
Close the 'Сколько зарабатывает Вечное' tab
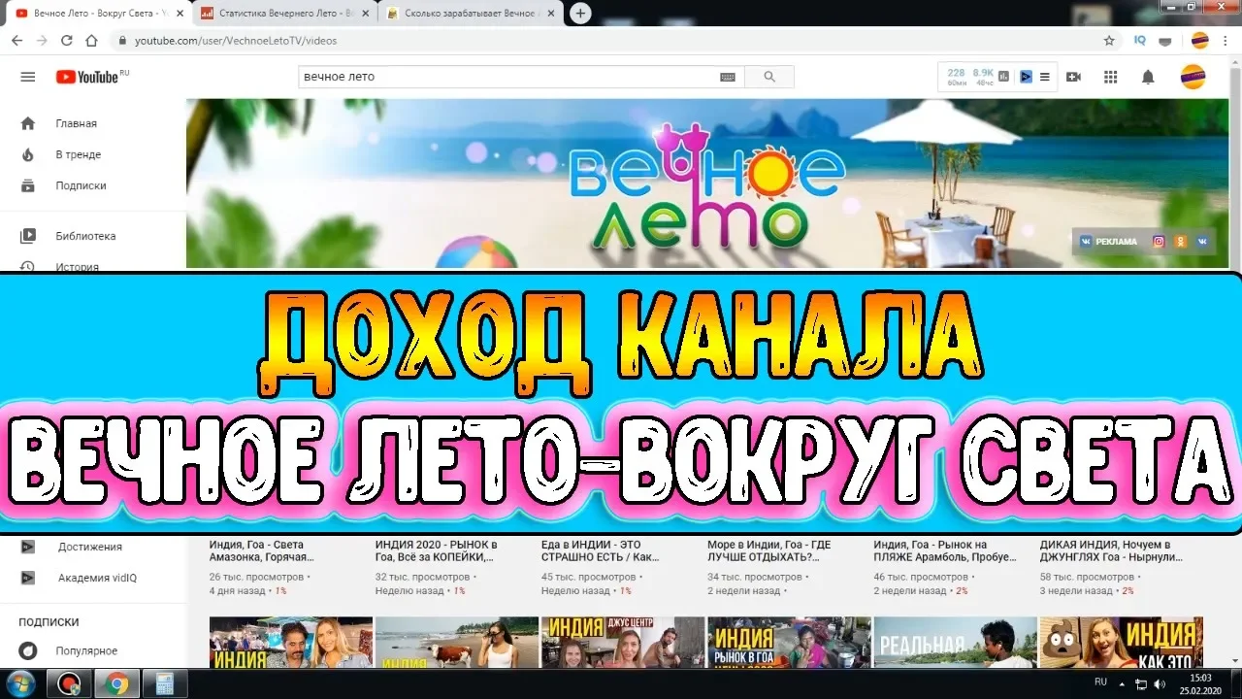click(x=549, y=14)
